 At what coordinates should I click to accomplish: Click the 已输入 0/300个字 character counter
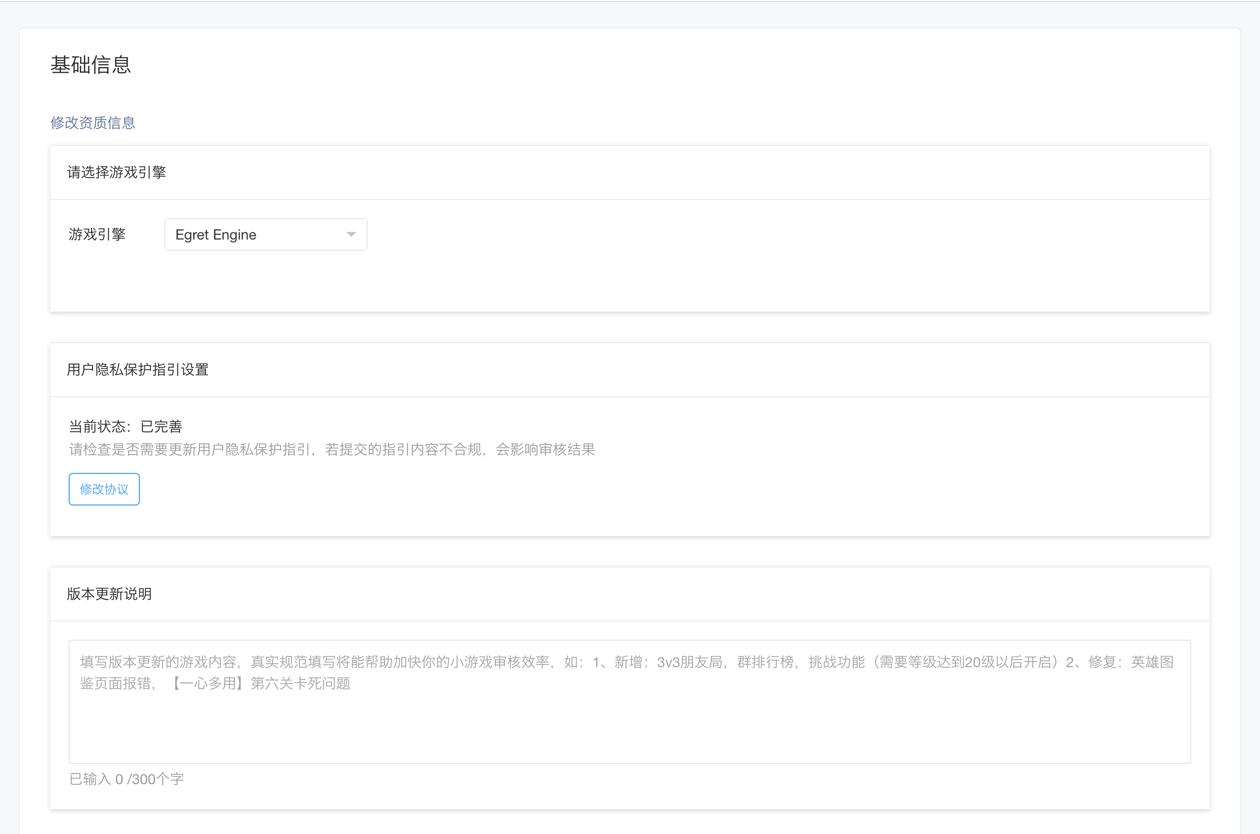(126, 779)
